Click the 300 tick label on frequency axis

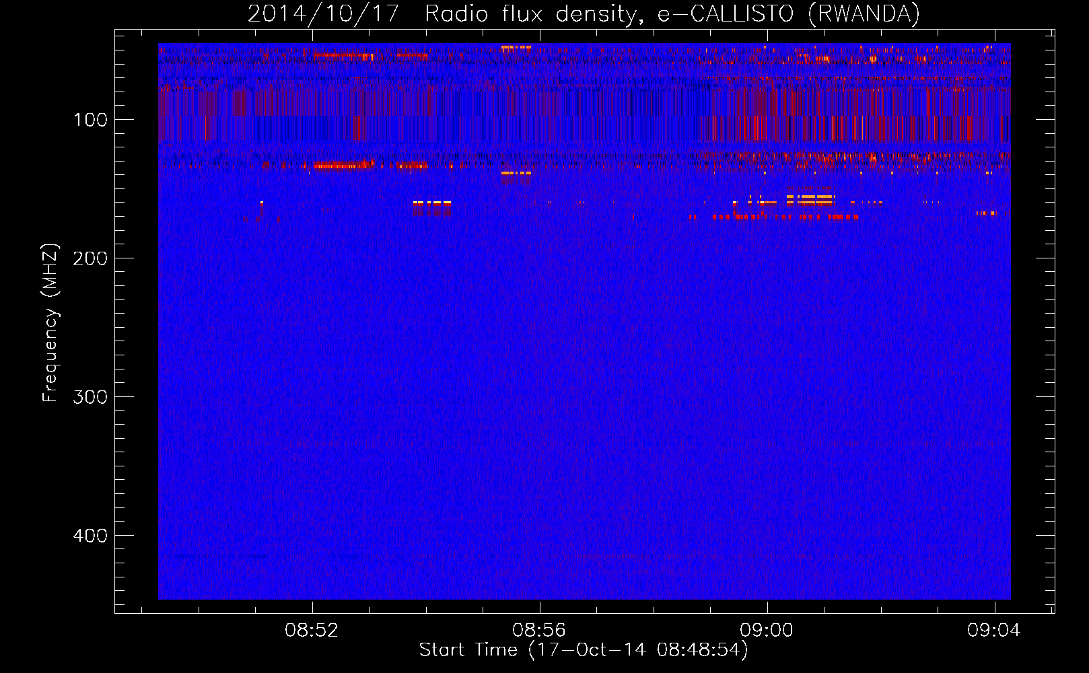90,397
